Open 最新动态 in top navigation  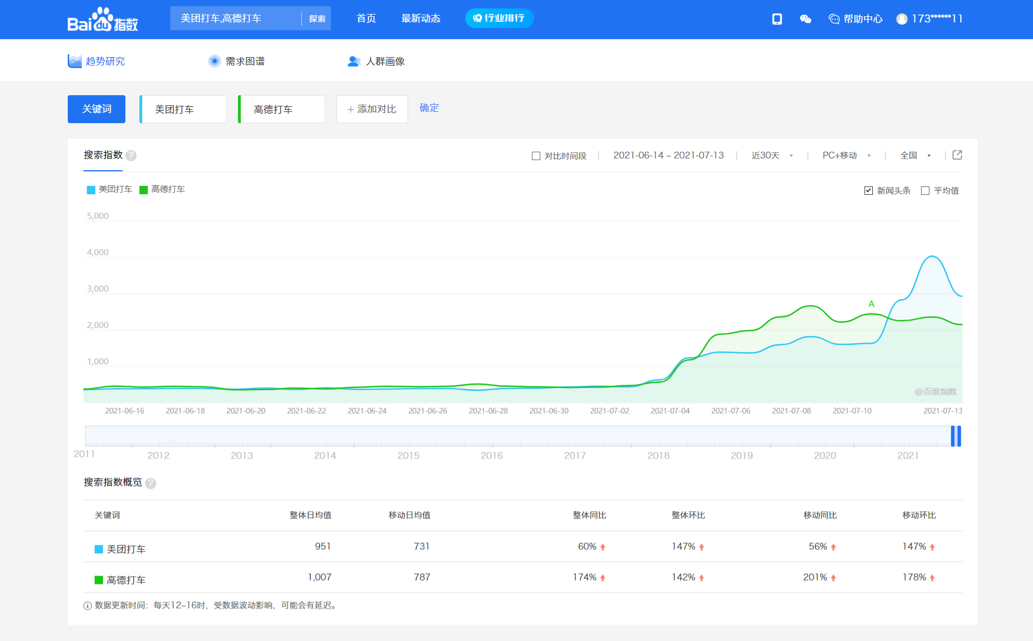[421, 18]
